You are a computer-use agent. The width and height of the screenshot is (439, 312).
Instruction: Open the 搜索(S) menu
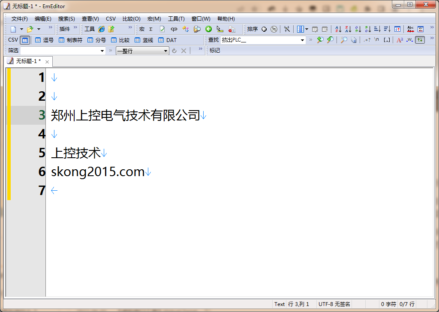(x=66, y=19)
